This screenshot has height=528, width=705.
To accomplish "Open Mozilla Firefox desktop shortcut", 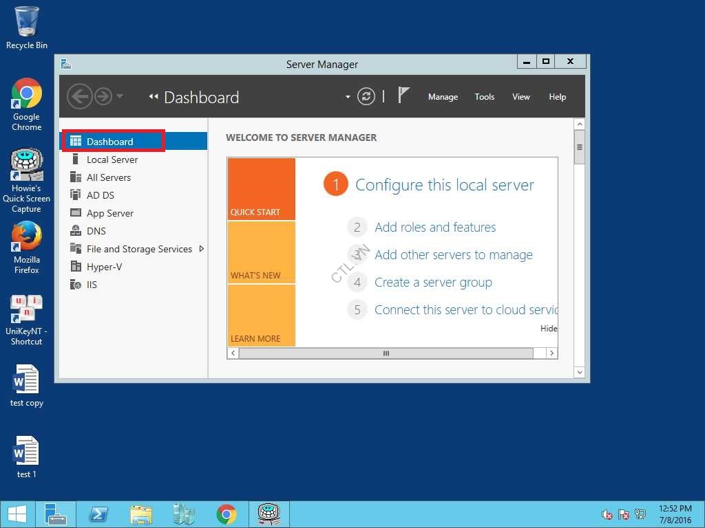I will point(26,247).
